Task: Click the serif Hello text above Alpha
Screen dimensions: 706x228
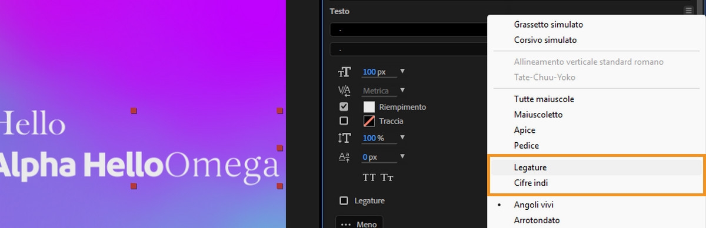Action: [32, 124]
